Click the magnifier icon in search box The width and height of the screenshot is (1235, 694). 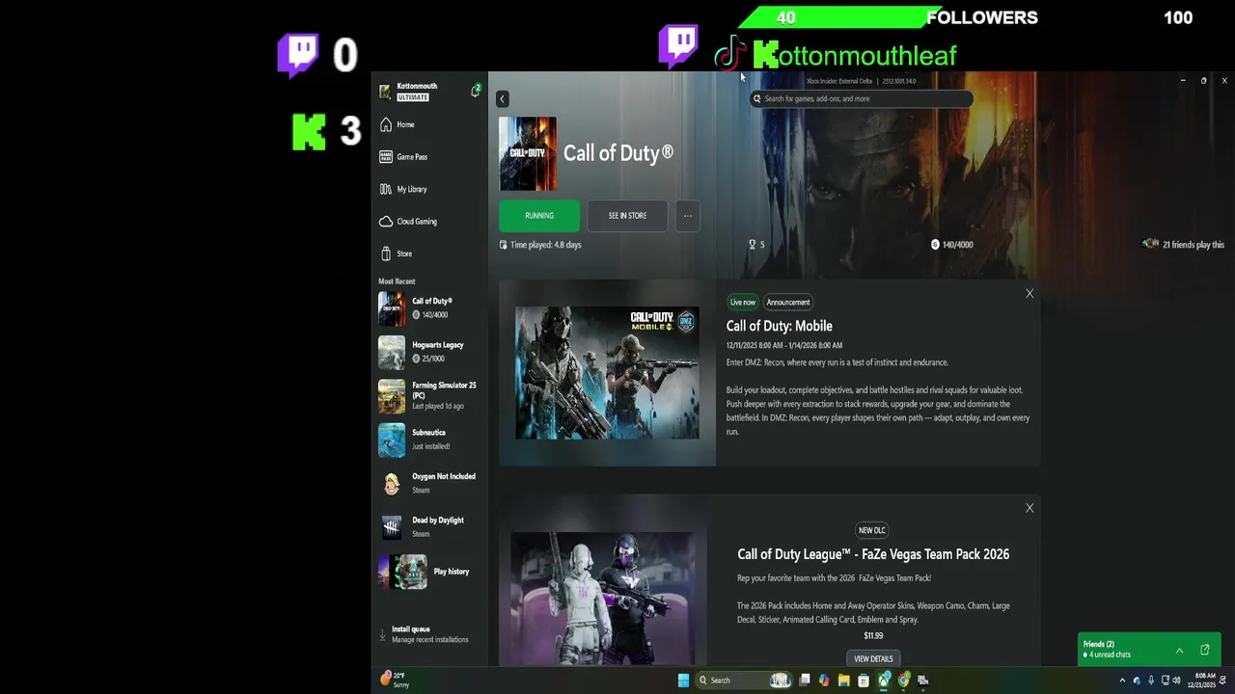tap(757, 98)
